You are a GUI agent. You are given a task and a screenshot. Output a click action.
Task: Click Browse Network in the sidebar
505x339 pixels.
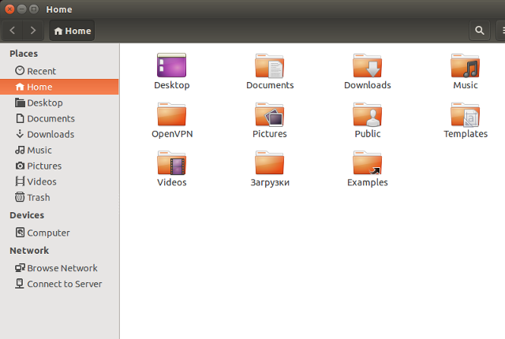click(59, 268)
